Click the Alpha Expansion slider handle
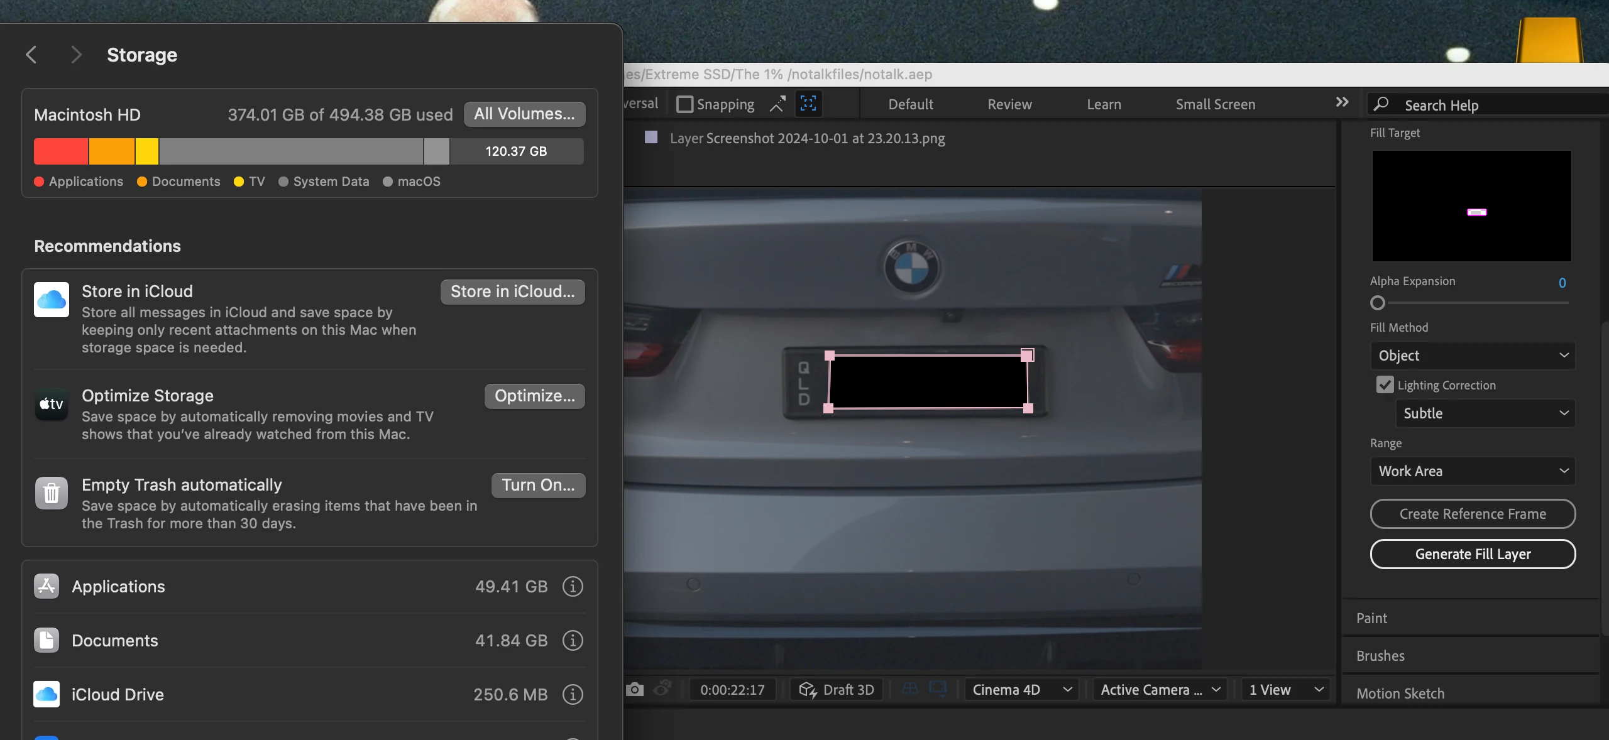1609x740 pixels. pyautogui.click(x=1378, y=303)
